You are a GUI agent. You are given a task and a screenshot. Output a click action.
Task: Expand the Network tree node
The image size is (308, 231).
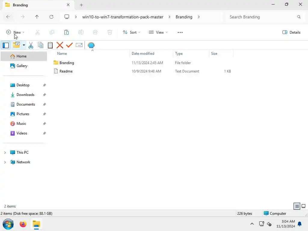5,162
